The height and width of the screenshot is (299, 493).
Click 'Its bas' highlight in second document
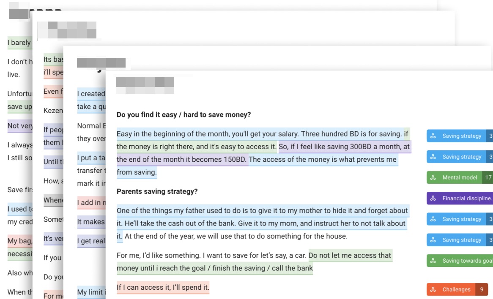coord(53,60)
